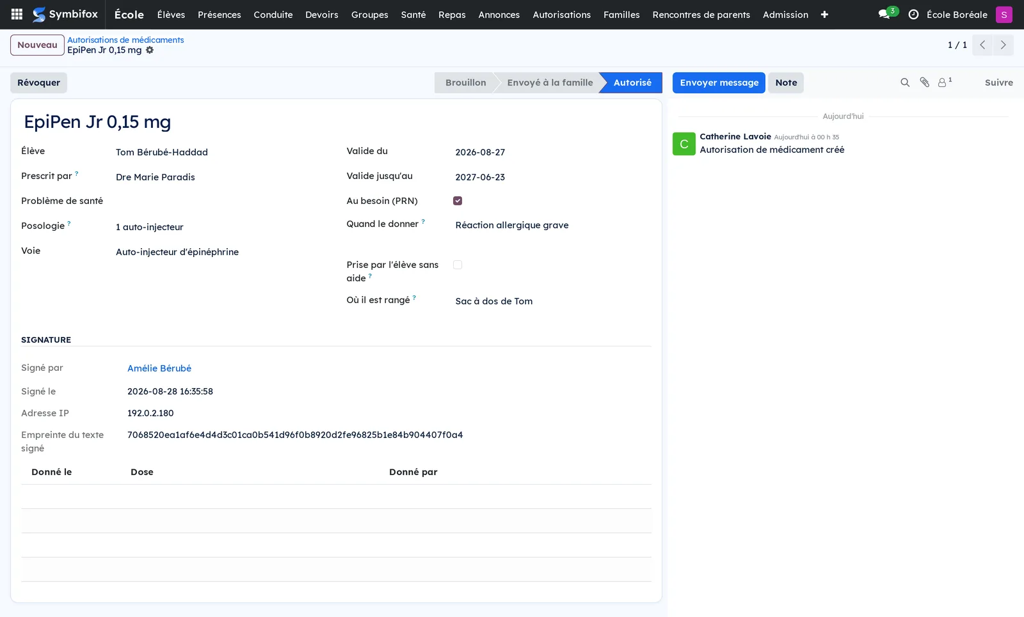Show followers list icon
This screenshot has height=617, width=1024.
coord(945,82)
